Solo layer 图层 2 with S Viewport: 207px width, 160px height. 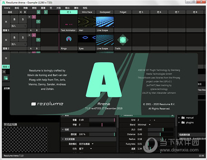(x=23, y=38)
